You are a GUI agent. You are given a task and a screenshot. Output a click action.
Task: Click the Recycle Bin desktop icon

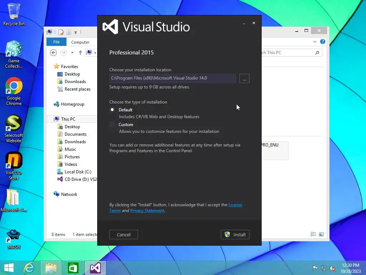pyautogui.click(x=14, y=14)
